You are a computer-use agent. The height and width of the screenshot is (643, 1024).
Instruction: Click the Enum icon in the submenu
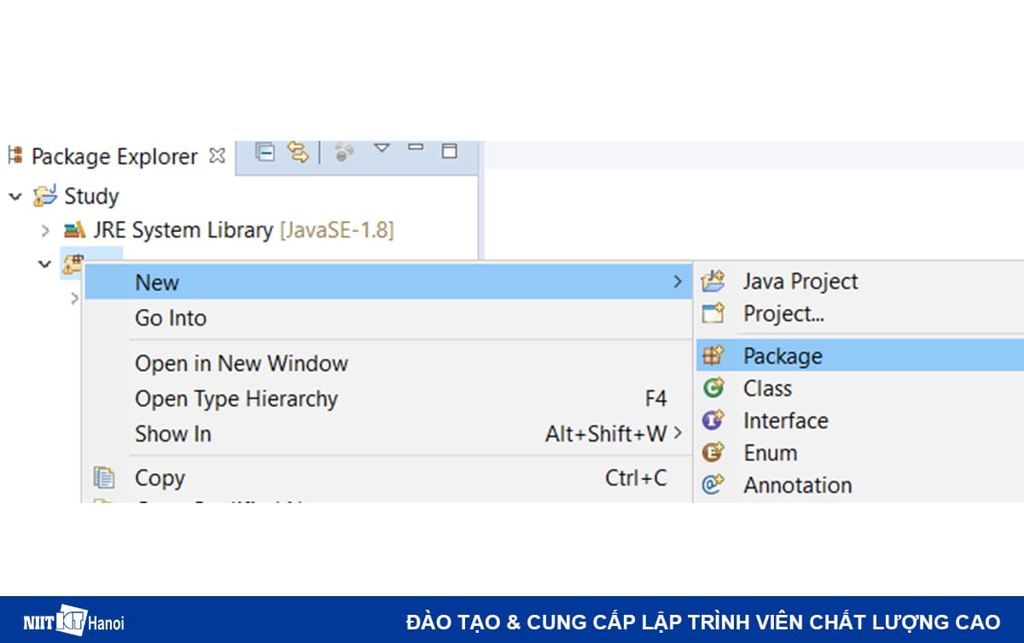(x=713, y=453)
